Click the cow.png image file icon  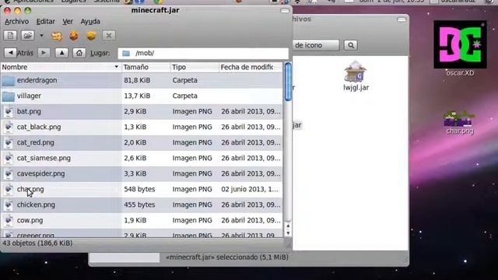click(x=9, y=220)
